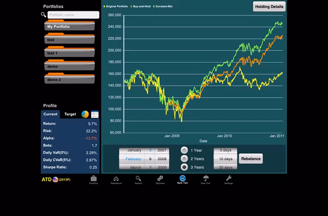Pick day 7 in the day wheel

[x=150, y=168]
